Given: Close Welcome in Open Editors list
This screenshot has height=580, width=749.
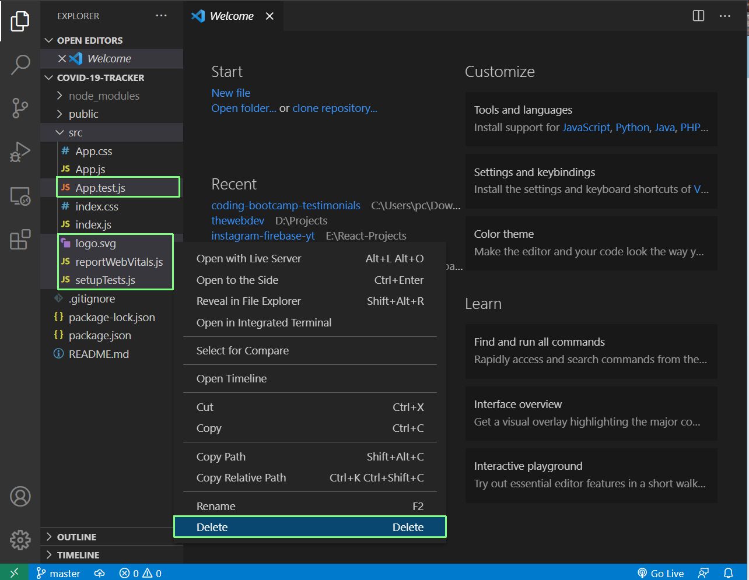Looking at the screenshot, I should [62, 58].
